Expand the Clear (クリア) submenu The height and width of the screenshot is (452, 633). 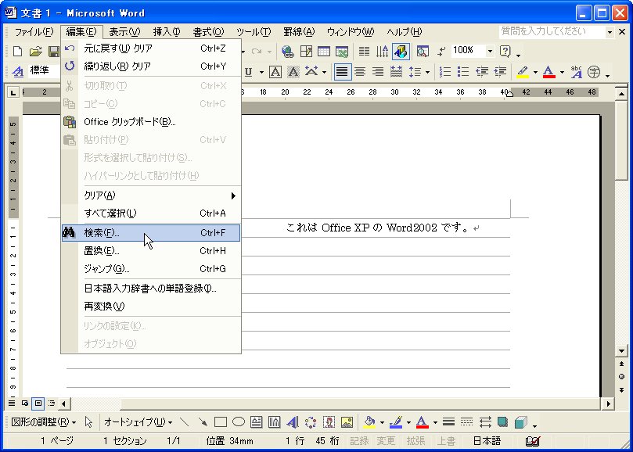pos(151,196)
